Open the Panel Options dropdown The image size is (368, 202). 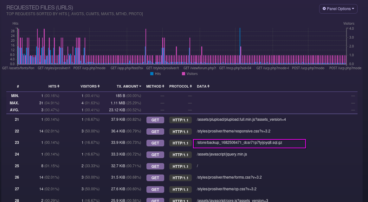(x=338, y=9)
